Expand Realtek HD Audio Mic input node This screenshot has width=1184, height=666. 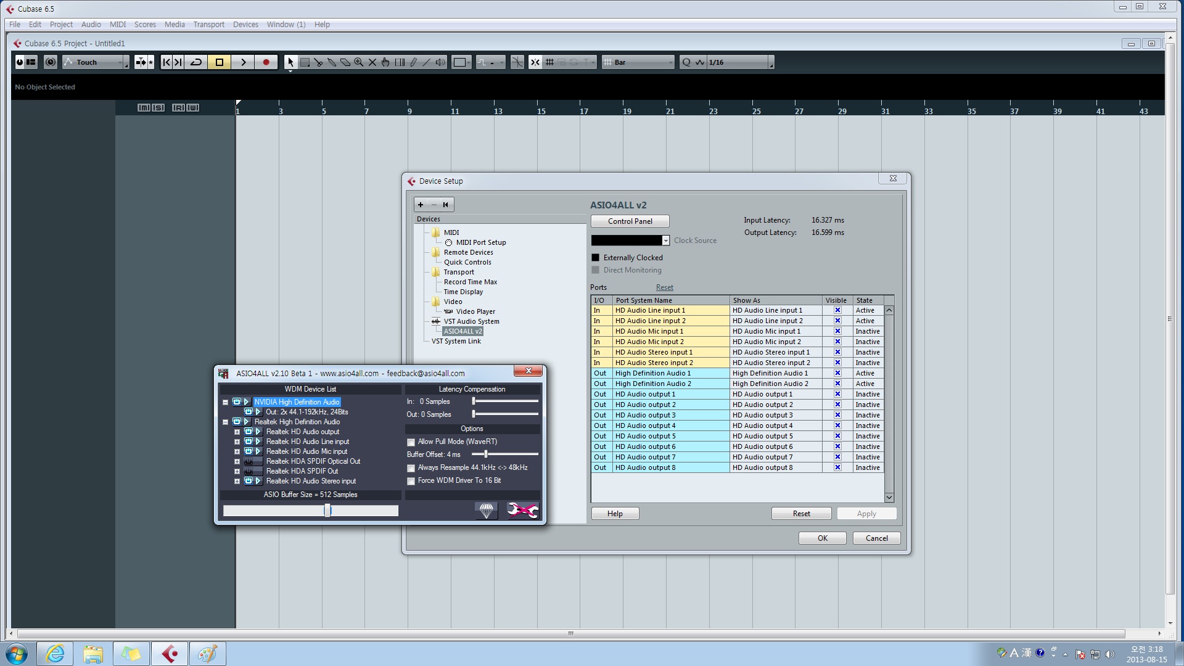(x=237, y=451)
